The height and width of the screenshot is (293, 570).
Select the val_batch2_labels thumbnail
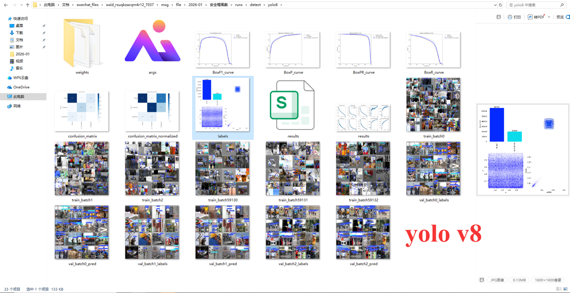293,232
